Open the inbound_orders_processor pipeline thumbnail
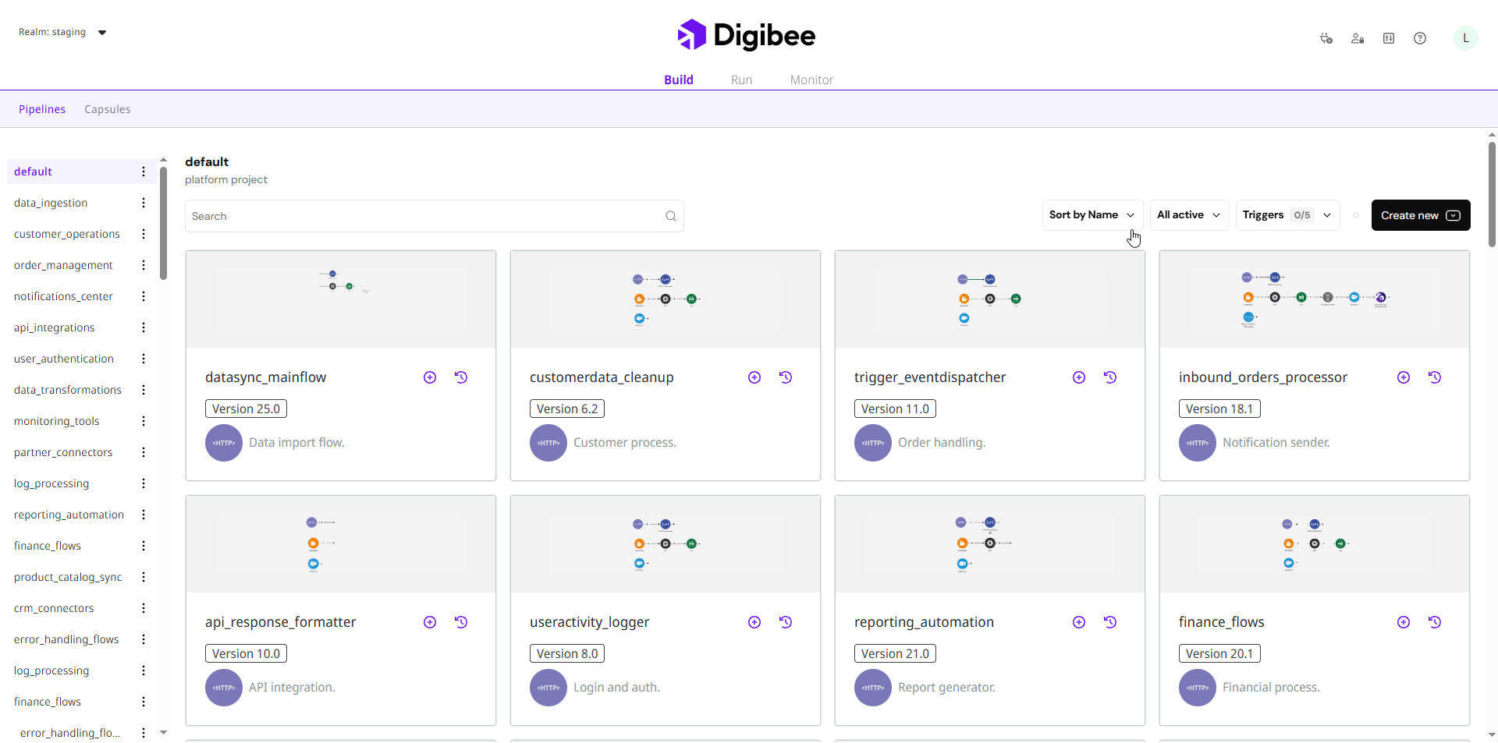 (1314, 299)
